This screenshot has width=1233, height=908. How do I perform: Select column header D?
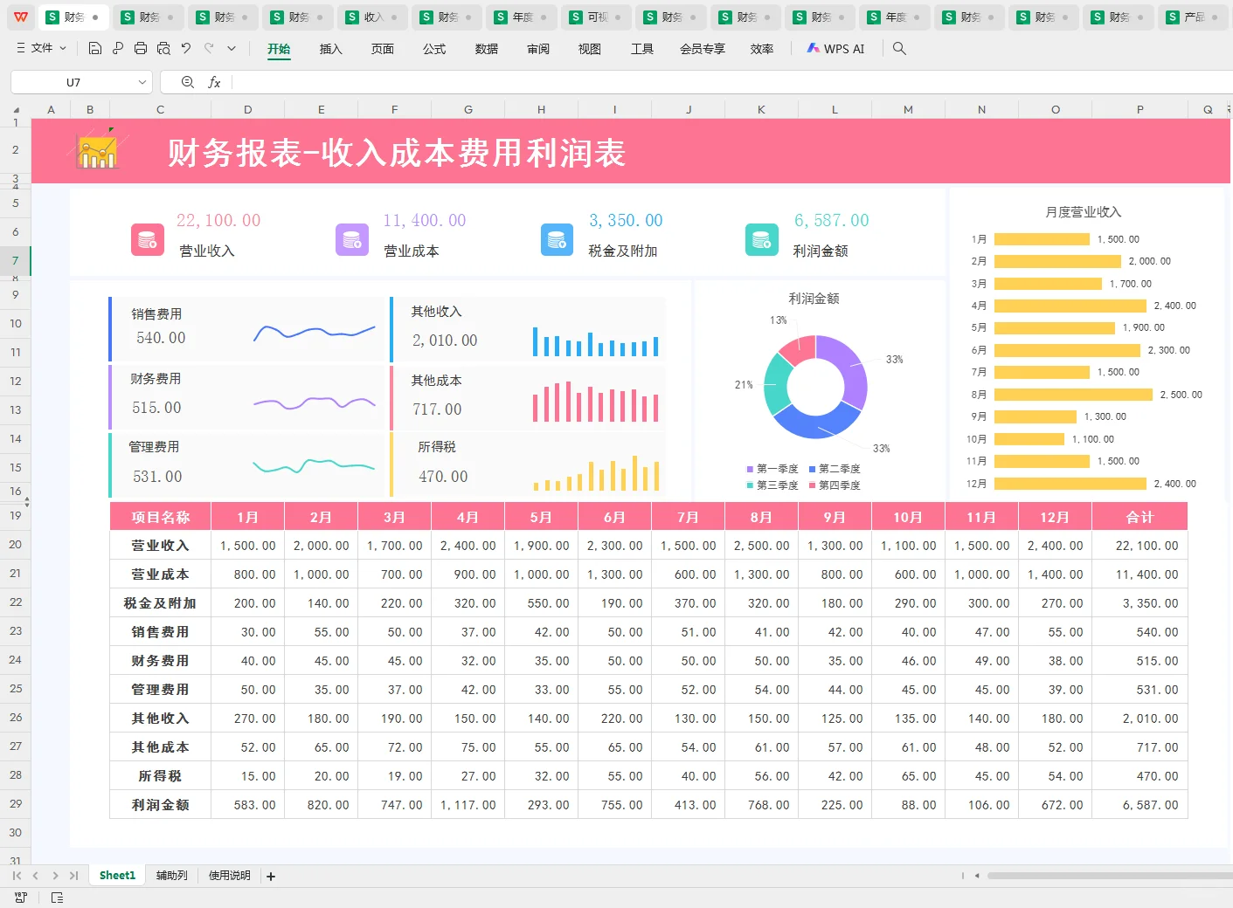248,110
